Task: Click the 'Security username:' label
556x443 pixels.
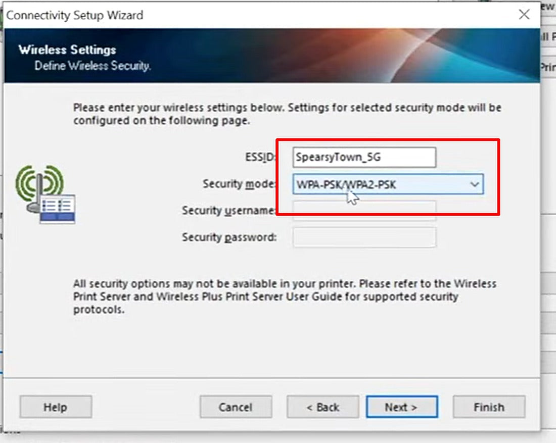Action: 228,211
